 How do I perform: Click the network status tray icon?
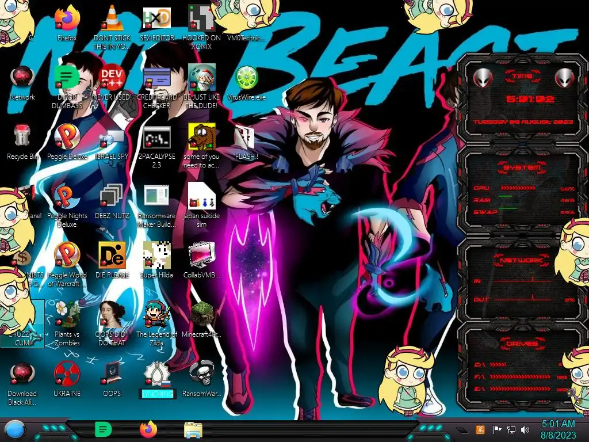coord(511,430)
